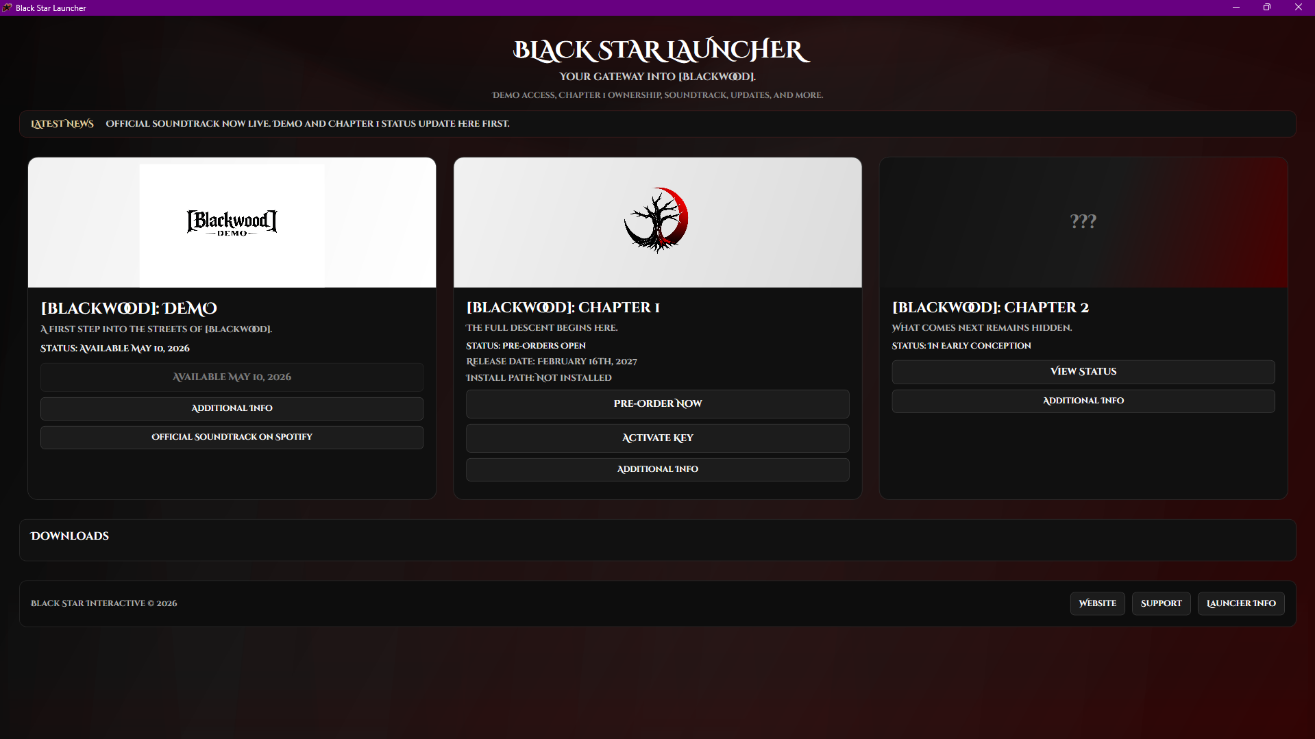This screenshot has height=739, width=1315.
Task: Click the Status: In Early Conception text
Action: pos(961,346)
